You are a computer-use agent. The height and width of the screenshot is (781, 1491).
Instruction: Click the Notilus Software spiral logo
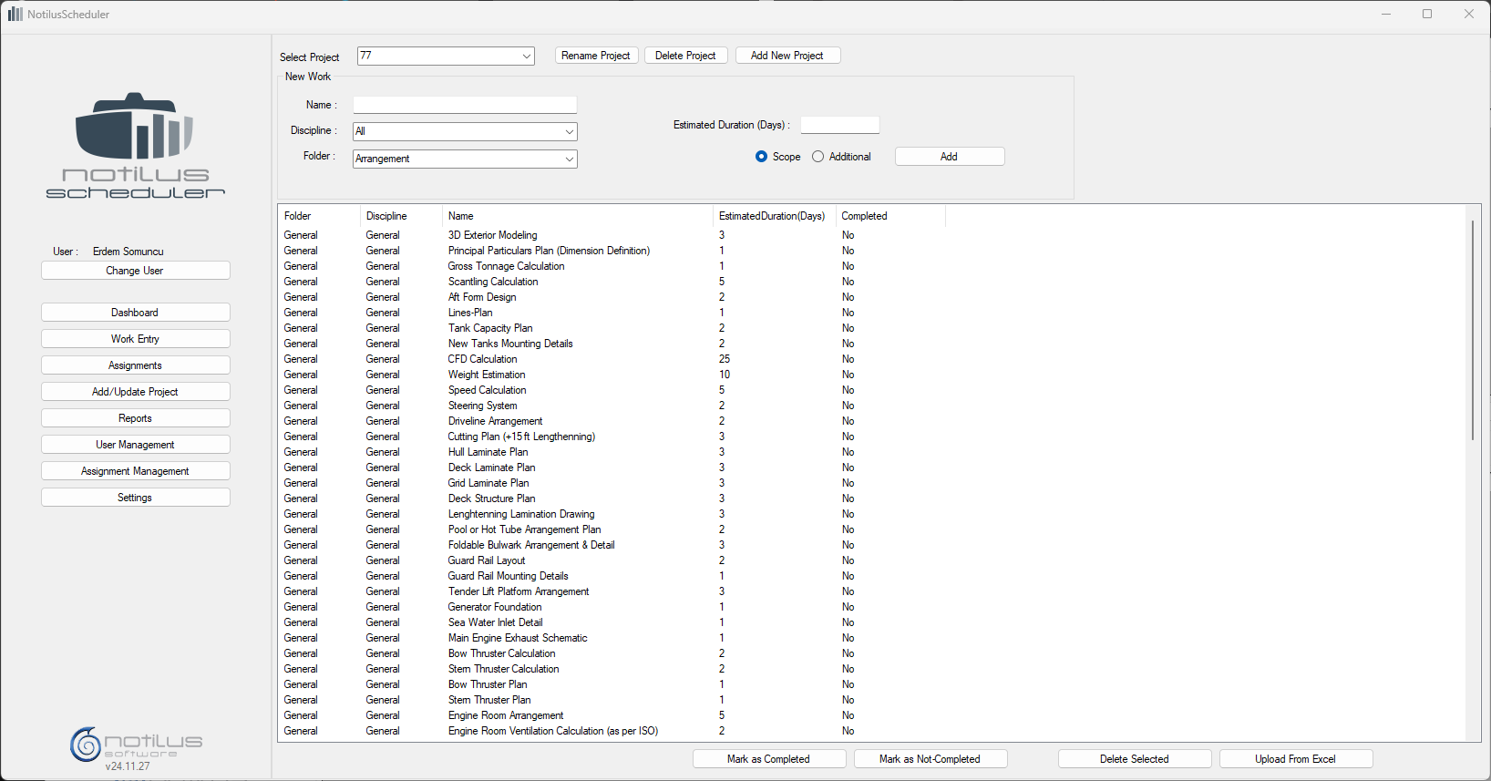coord(87,744)
